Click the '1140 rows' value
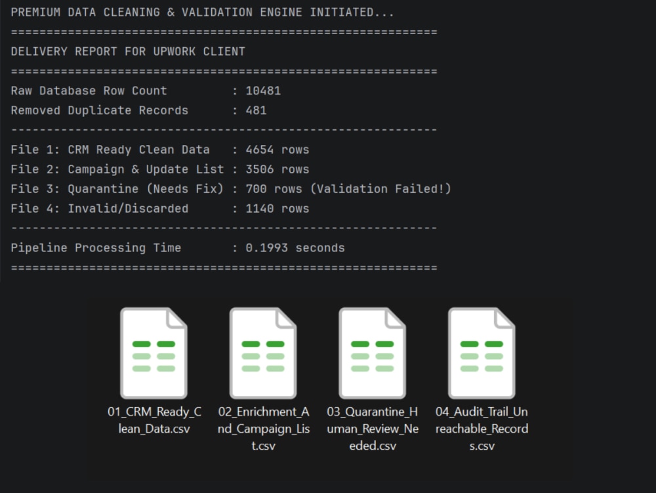This screenshot has width=656, height=493. [277, 209]
